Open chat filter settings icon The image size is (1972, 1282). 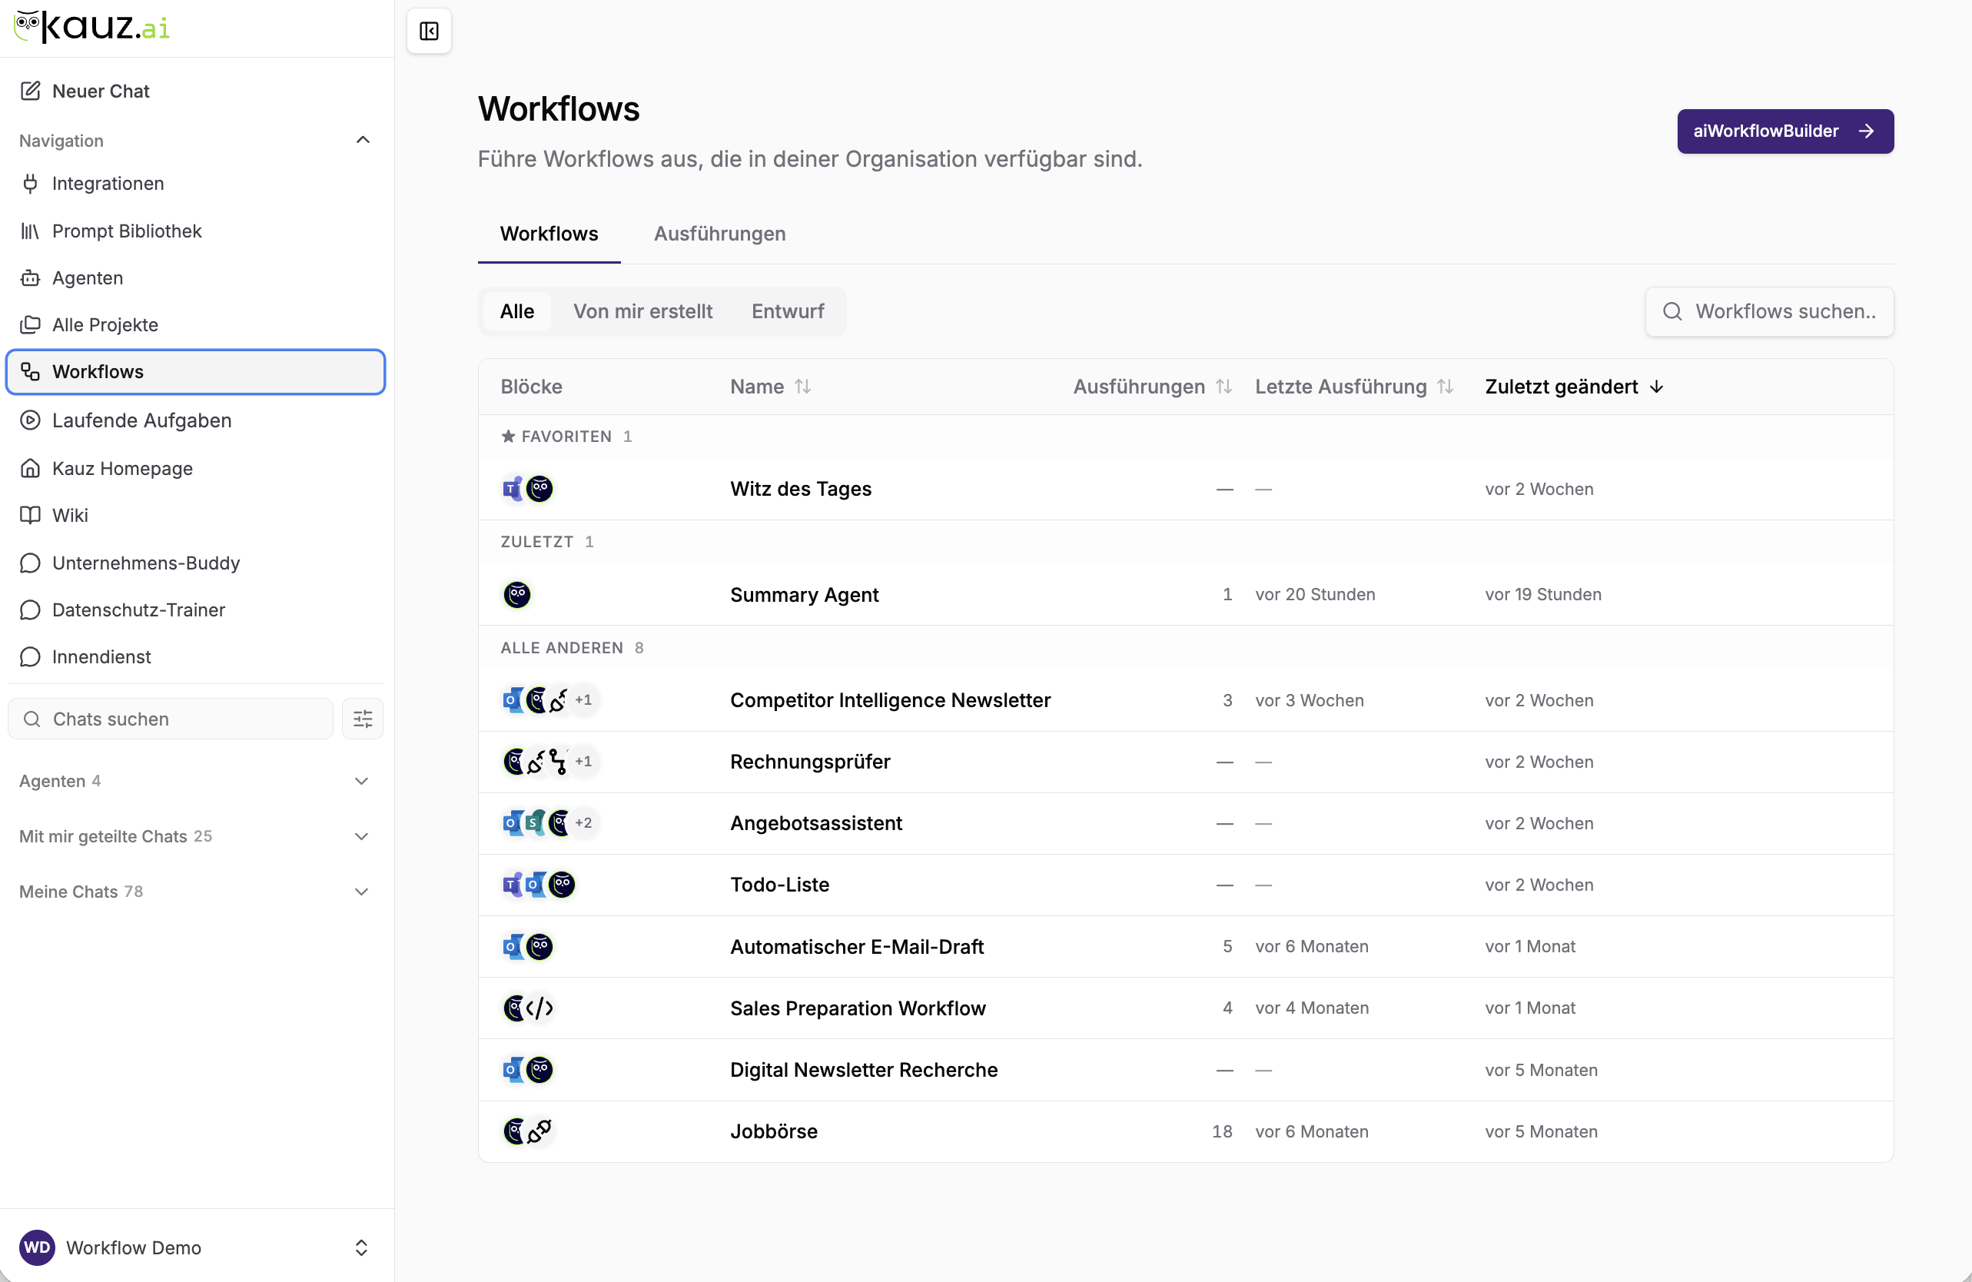click(x=363, y=719)
